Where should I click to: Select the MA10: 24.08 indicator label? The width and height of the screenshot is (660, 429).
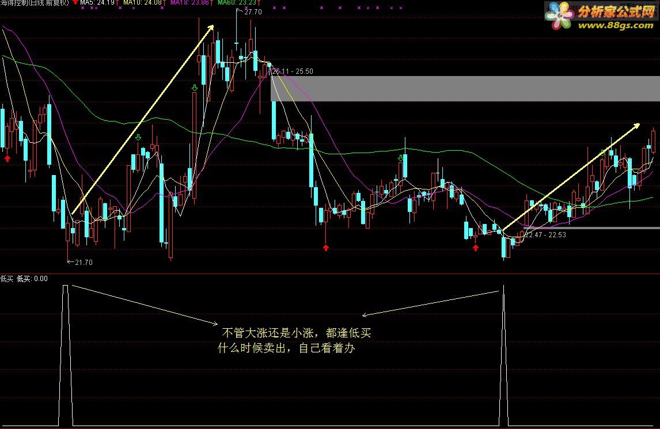142,2
